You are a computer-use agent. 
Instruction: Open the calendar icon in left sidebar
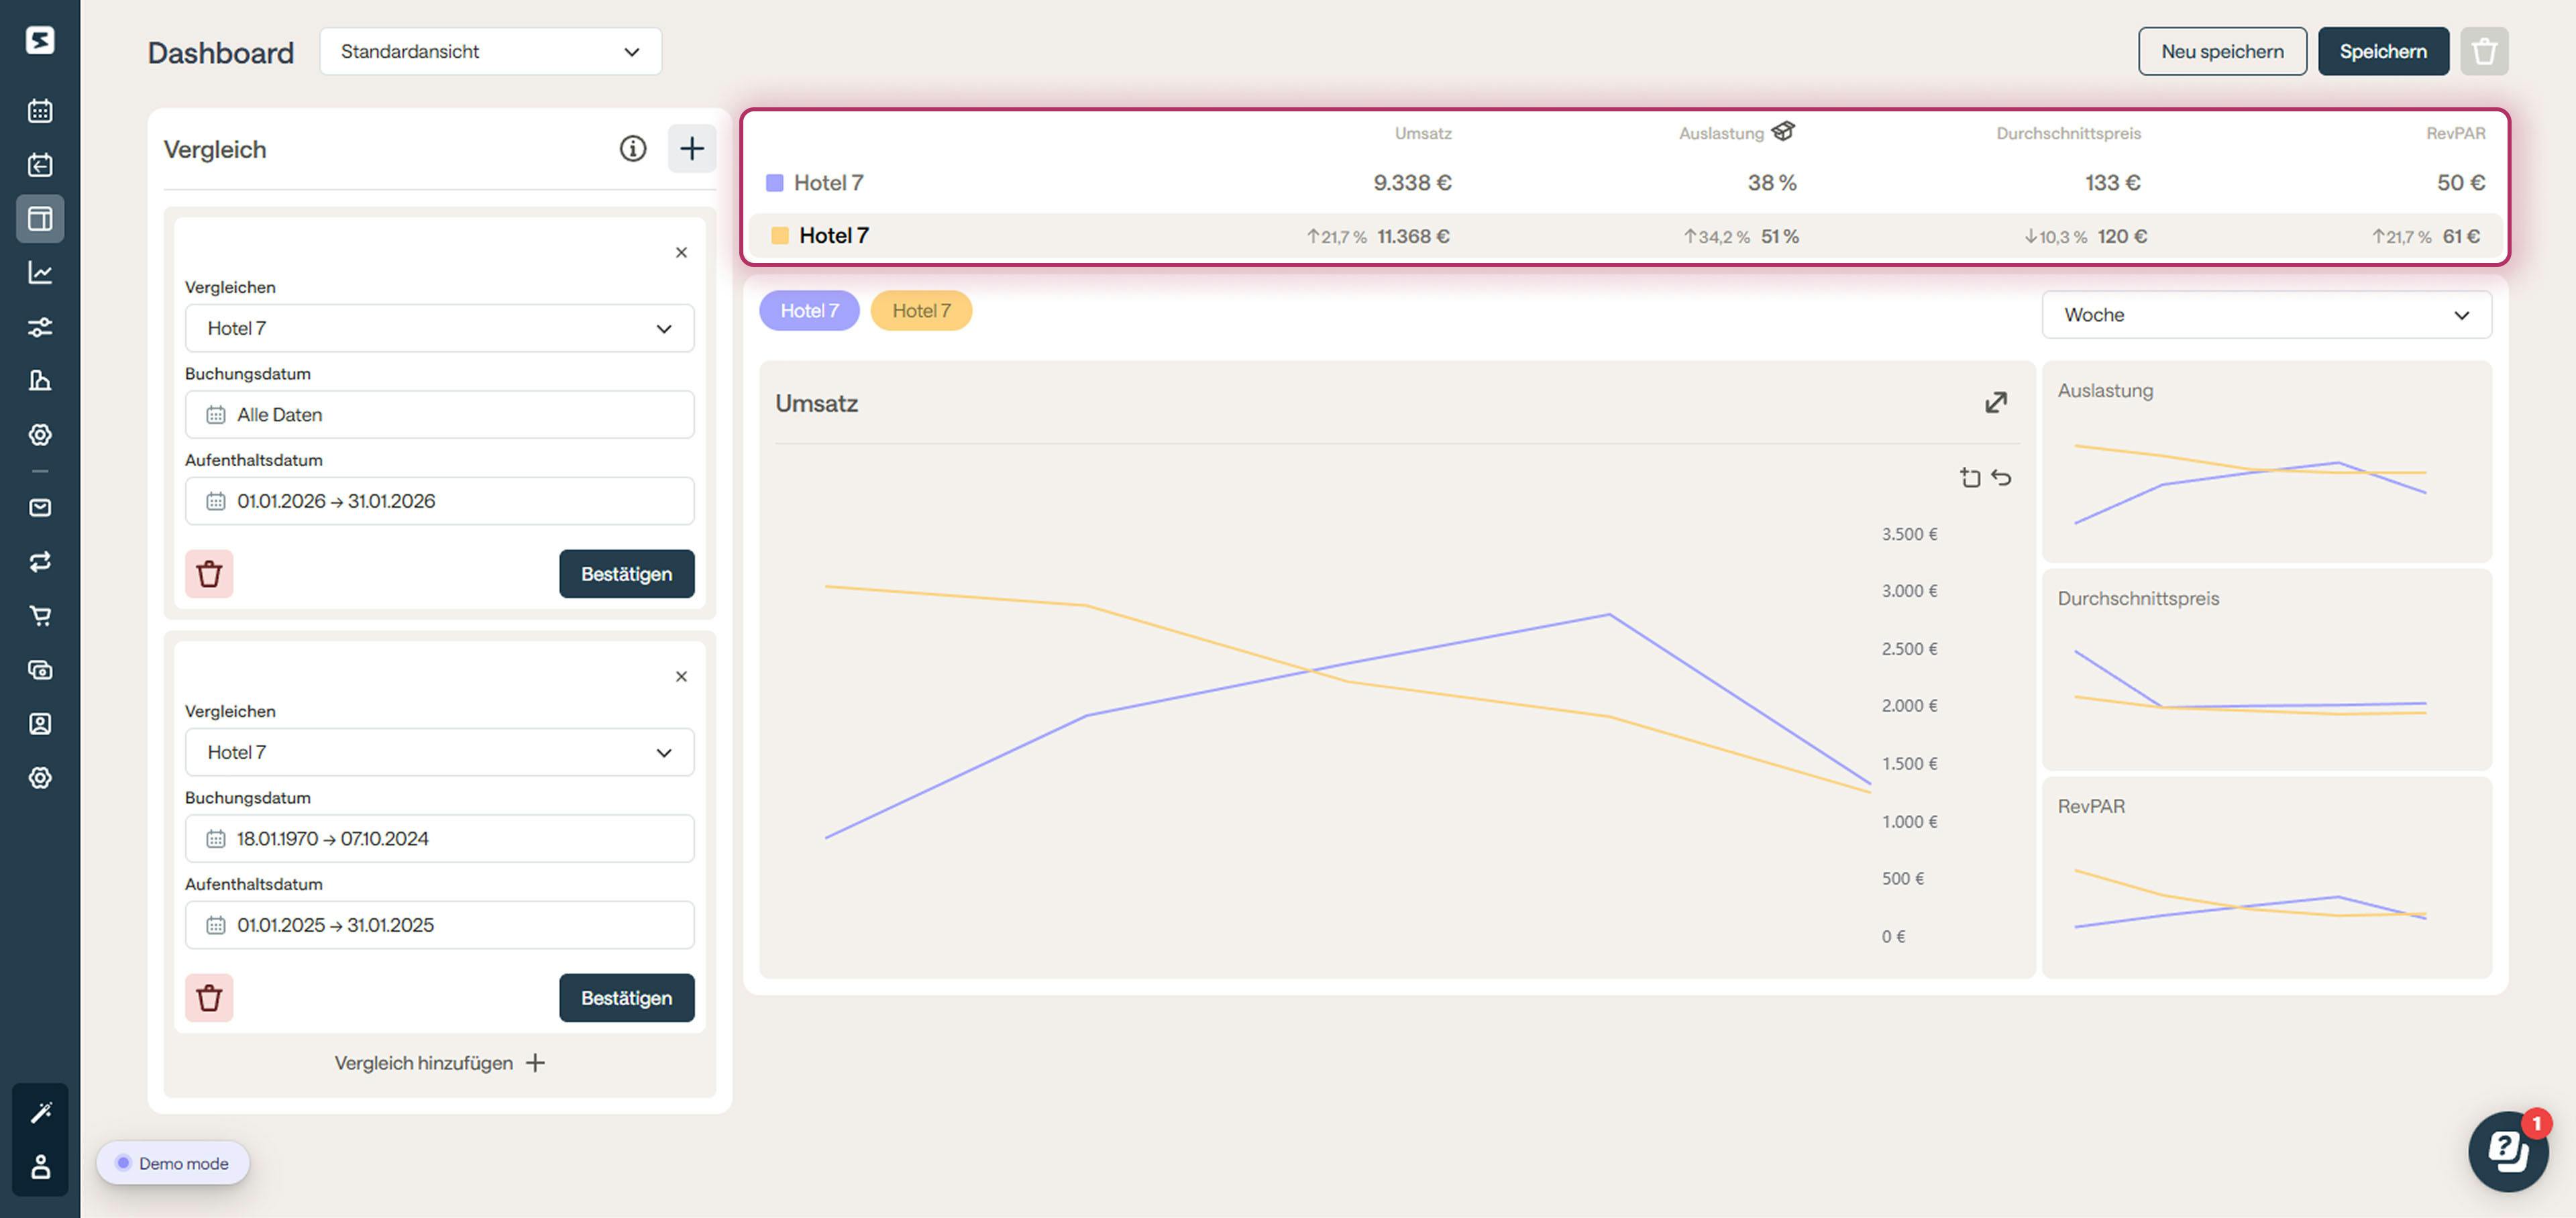tap(40, 111)
